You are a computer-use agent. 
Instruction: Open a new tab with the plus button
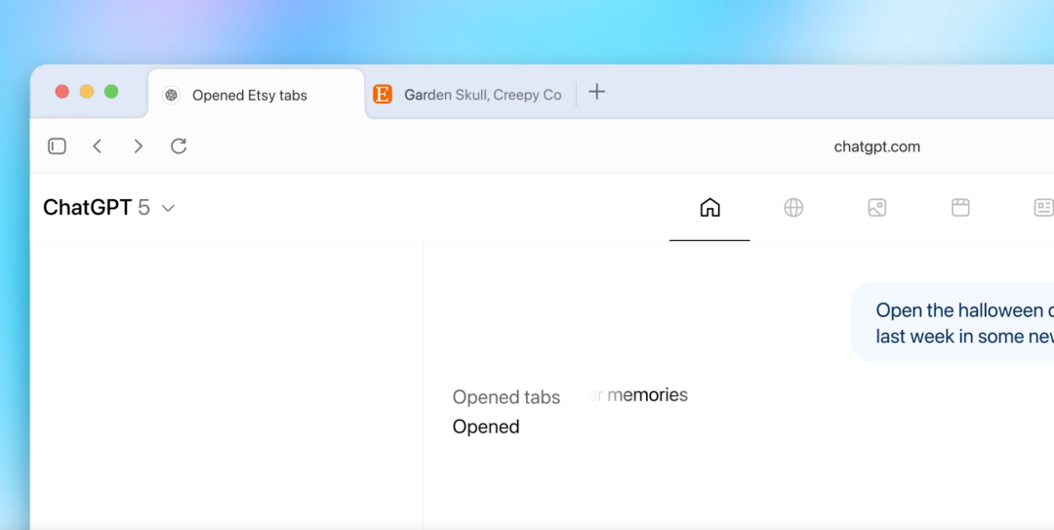[597, 93]
